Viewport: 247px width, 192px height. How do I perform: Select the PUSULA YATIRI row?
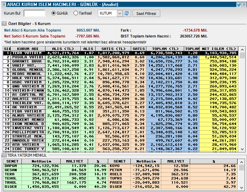[x=120, y=57]
